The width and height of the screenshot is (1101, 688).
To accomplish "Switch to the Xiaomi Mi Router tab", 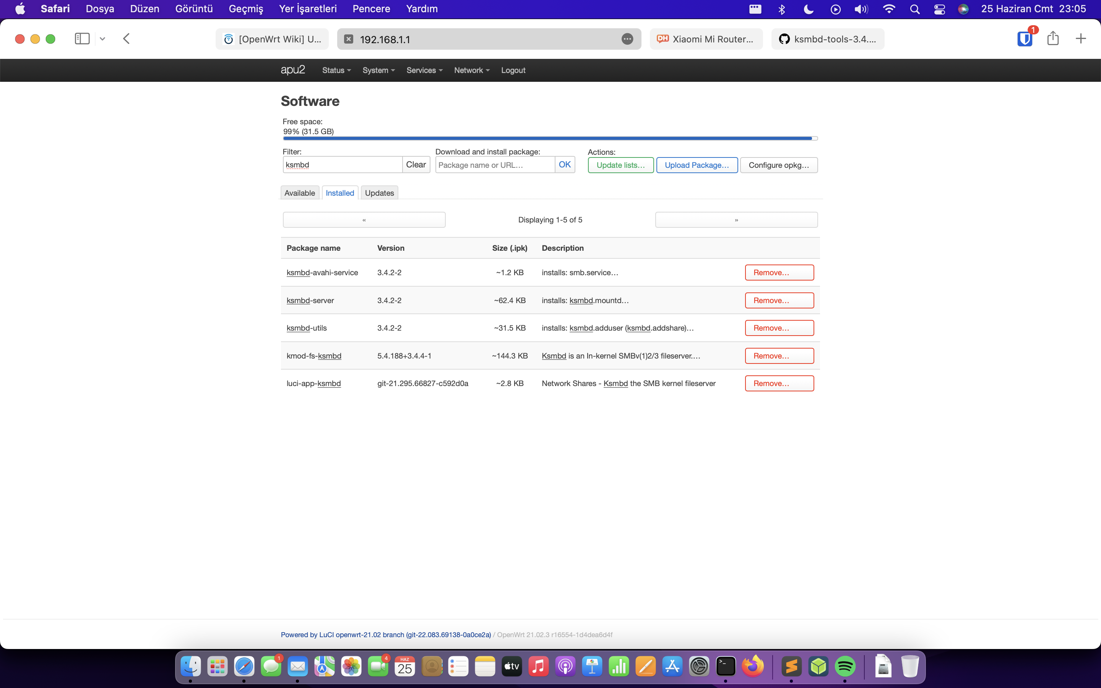I will (706, 39).
